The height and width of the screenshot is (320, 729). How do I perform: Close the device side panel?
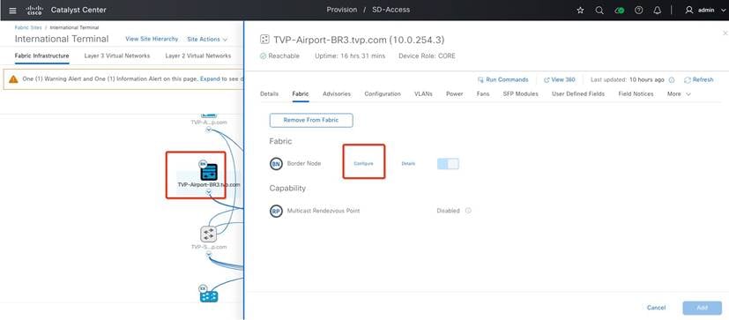[x=725, y=33]
